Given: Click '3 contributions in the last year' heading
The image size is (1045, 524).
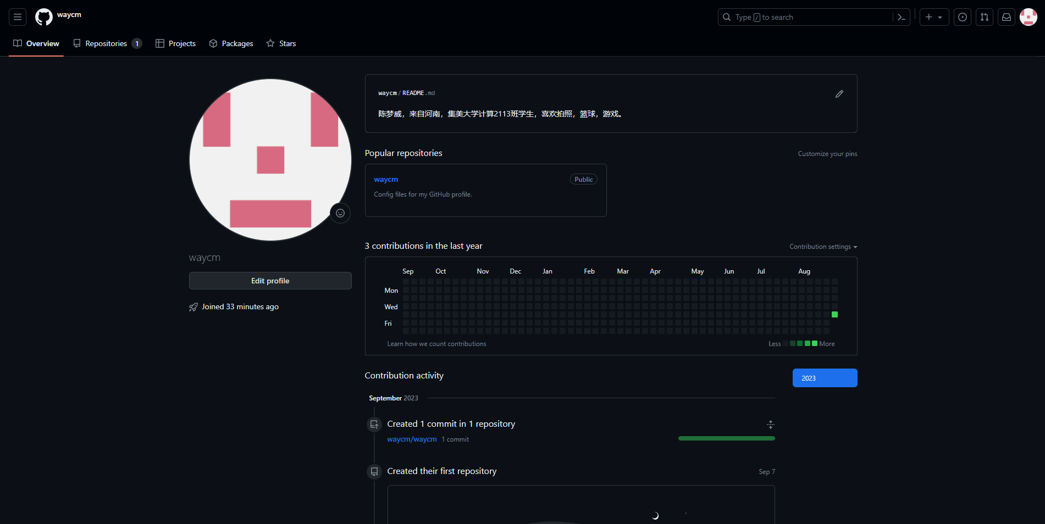Looking at the screenshot, I should [x=423, y=246].
